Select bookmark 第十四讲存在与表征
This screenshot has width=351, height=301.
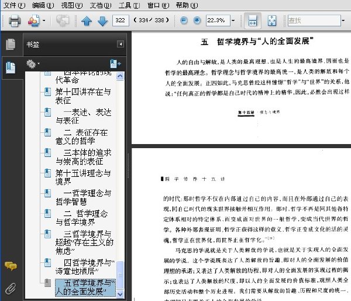click(83, 96)
